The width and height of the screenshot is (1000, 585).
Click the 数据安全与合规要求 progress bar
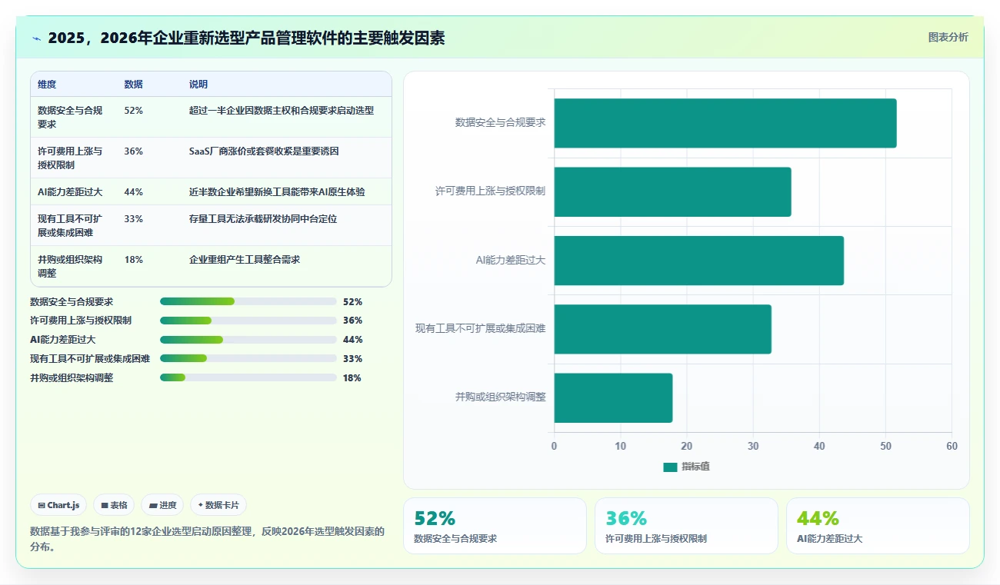pos(248,301)
